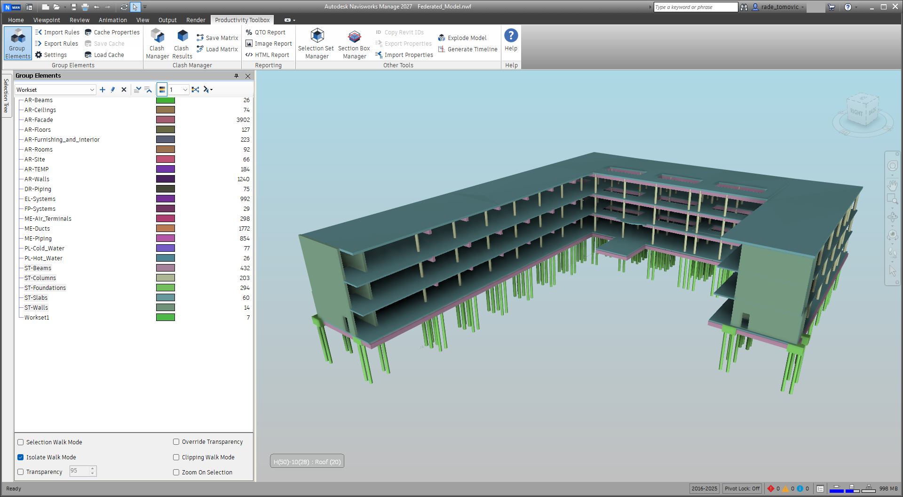Select the ME-Ducts group row
The image size is (903, 497).
(x=134, y=228)
